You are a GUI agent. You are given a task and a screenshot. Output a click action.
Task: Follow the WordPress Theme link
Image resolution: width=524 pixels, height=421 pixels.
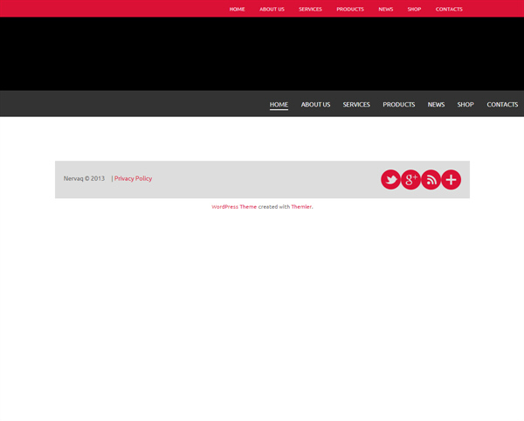[x=234, y=207]
